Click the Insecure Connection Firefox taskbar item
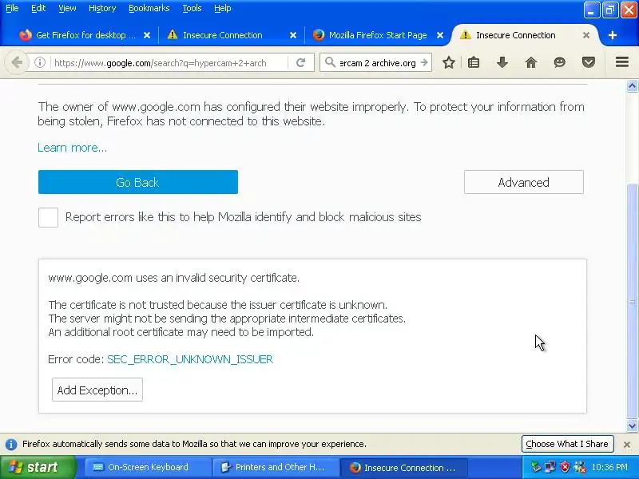This screenshot has height=479, width=639. (403, 467)
